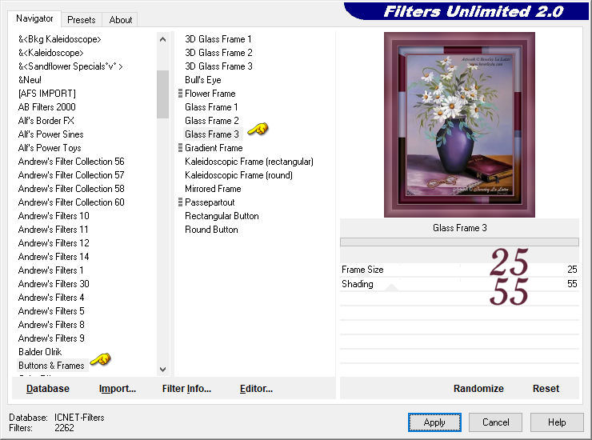Choose the Flower Frame filter
Viewport: 592px width, 440px height.
pyautogui.click(x=210, y=94)
